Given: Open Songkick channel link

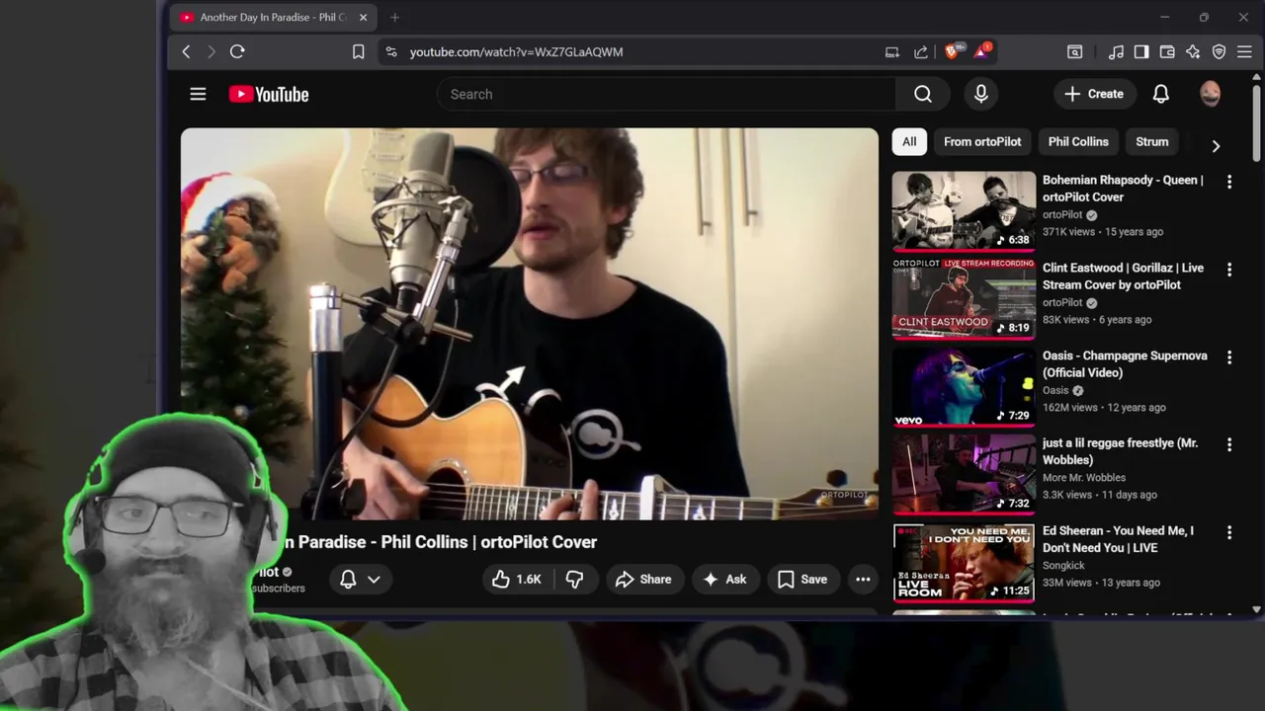Looking at the screenshot, I should tap(1063, 566).
